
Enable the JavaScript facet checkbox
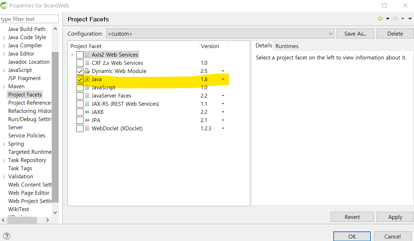tap(80, 88)
